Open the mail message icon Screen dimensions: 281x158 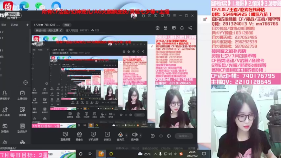click(150, 16)
